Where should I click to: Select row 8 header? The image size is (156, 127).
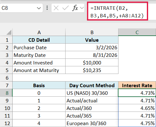pyautogui.click(x=6, y=93)
